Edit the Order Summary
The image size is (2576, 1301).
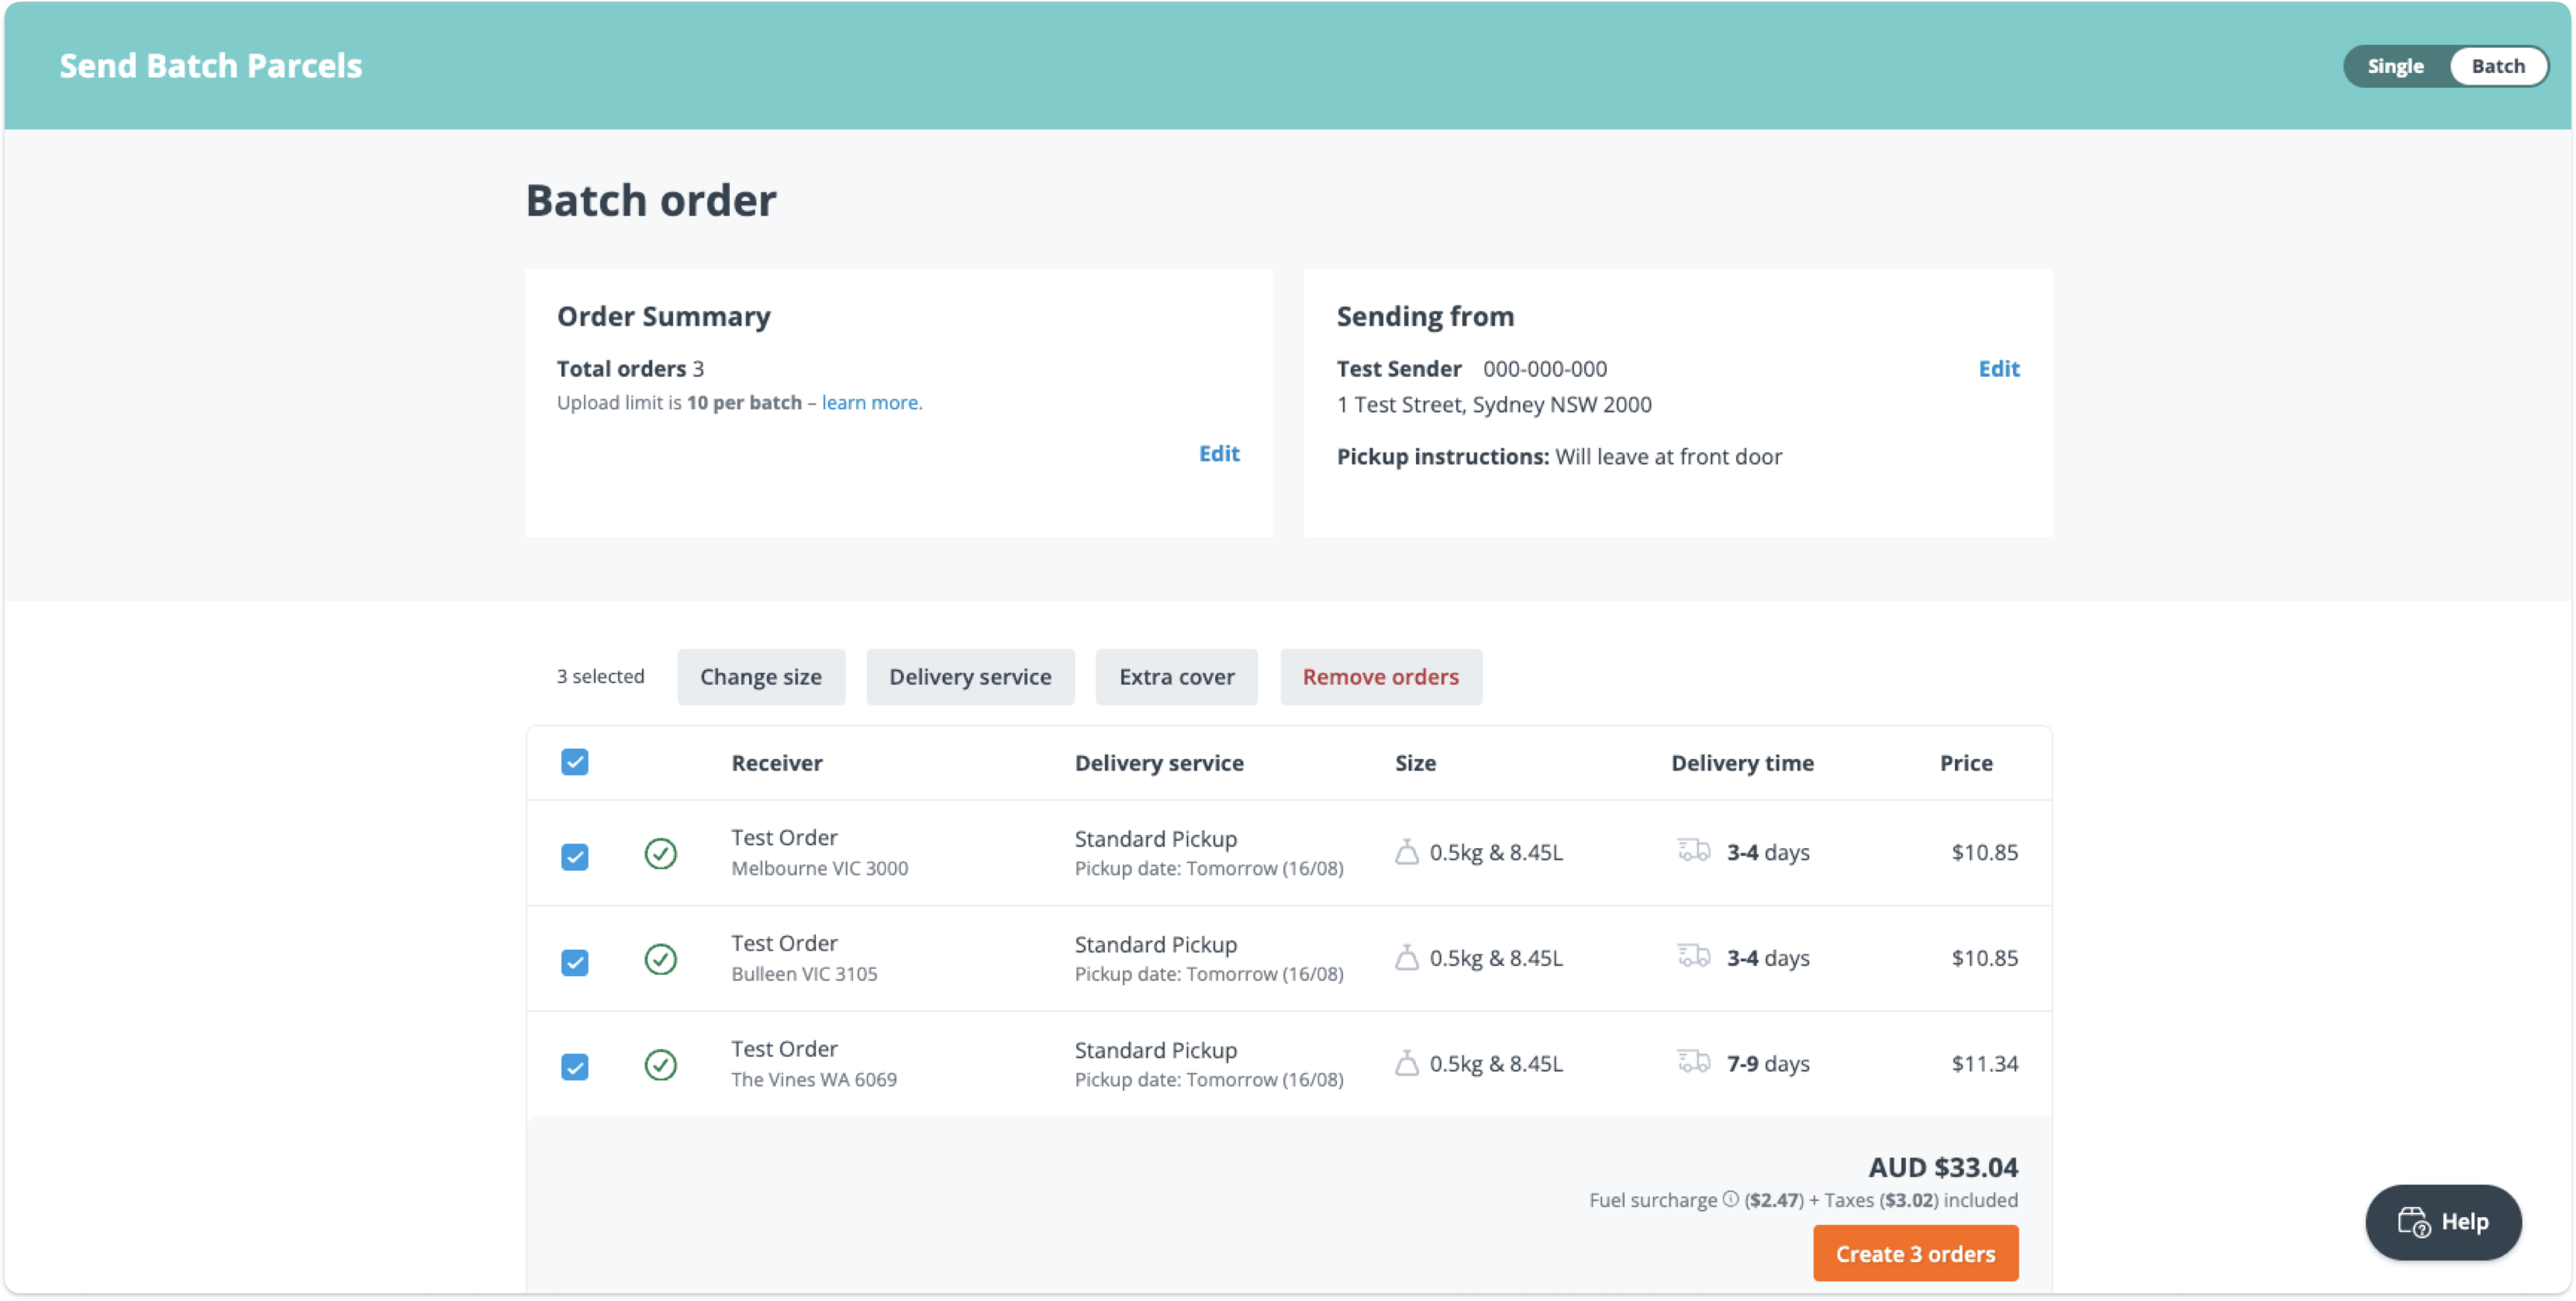point(1218,454)
